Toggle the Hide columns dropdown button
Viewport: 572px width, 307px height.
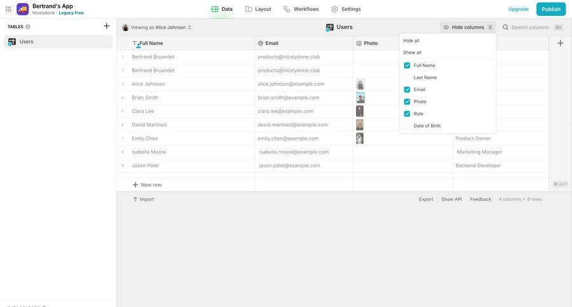468,27
